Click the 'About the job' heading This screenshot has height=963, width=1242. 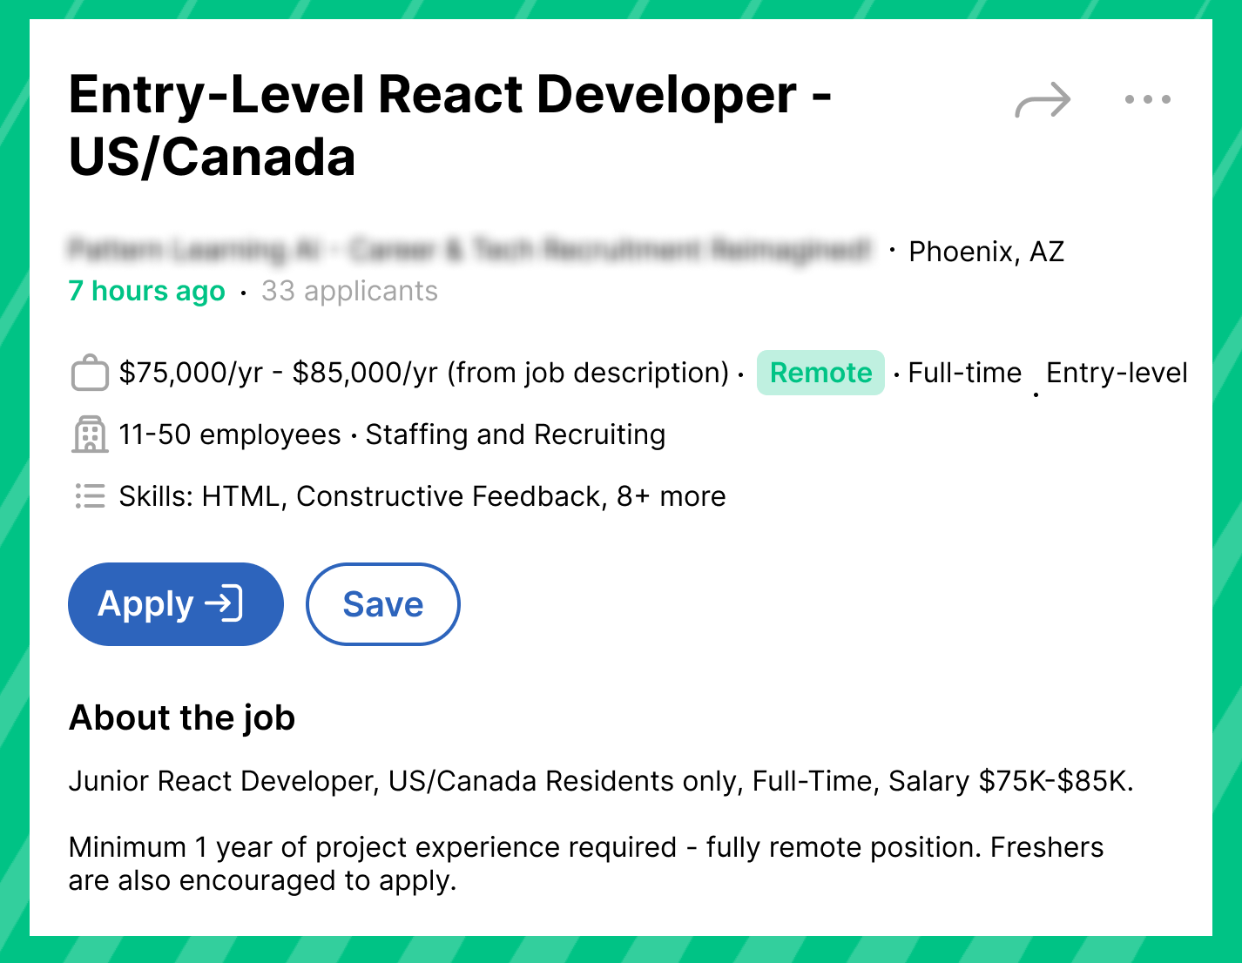[182, 718]
